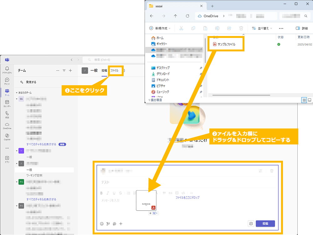Screen dimensions: 313x235
Task: Click Explorer up arrow
Action: [176, 16]
